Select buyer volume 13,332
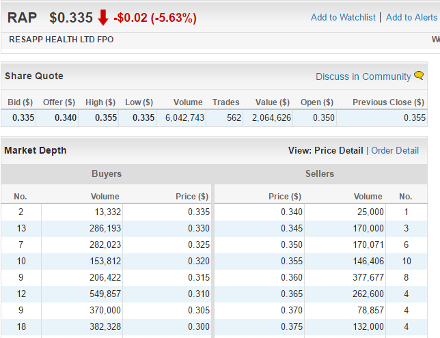 (x=108, y=212)
